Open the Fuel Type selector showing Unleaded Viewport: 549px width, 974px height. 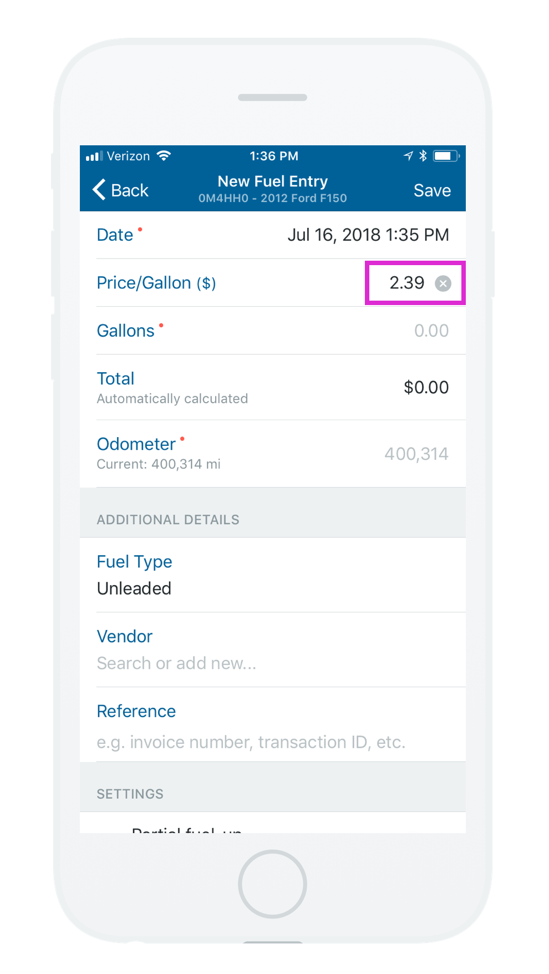pyautogui.click(x=134, y=588)
